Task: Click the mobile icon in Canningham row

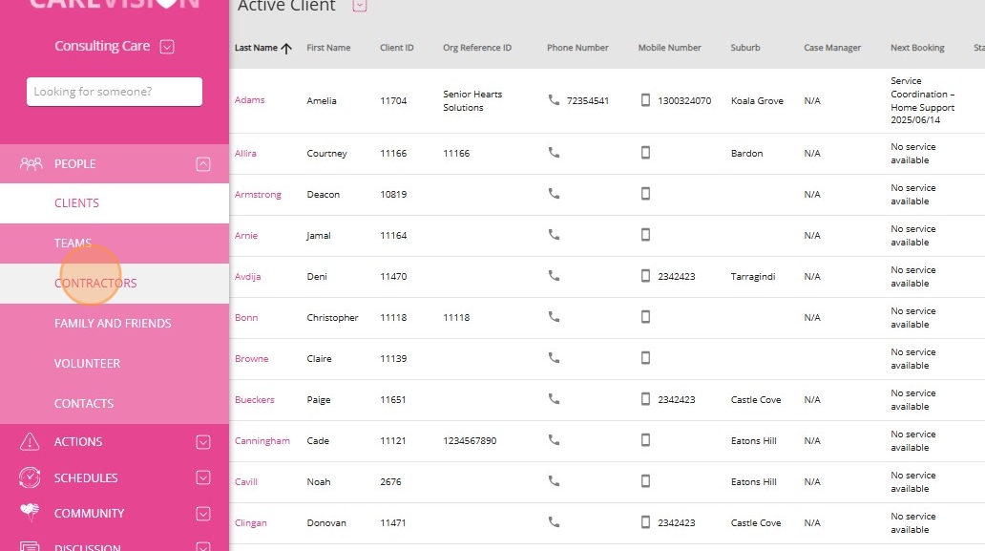Action: 645,440
